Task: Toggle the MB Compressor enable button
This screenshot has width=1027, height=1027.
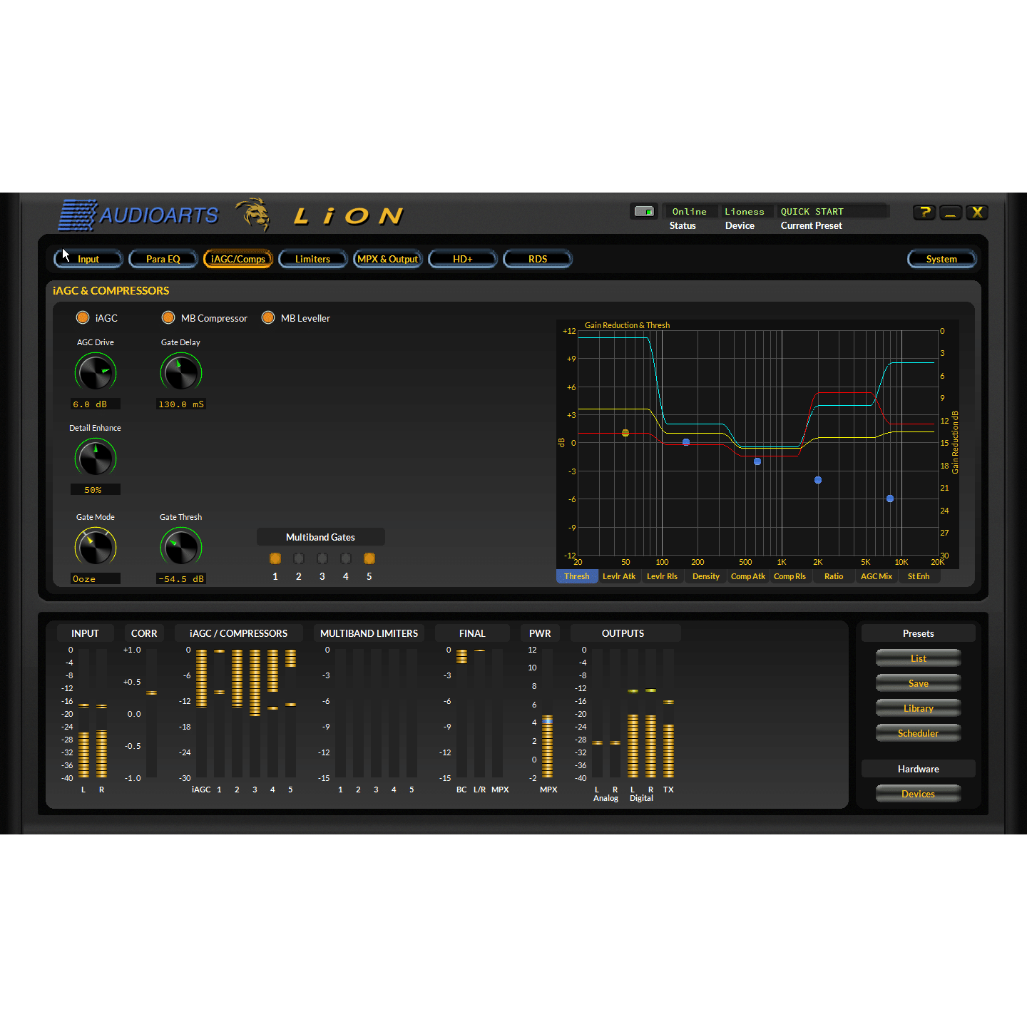Action: [x=168, y=317]
